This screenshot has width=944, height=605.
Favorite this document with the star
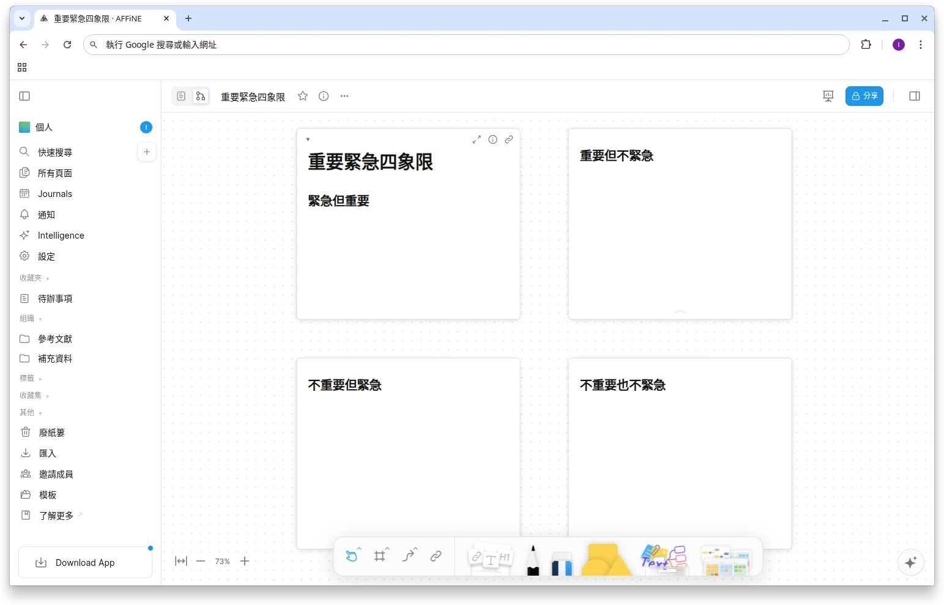(303, 96)
